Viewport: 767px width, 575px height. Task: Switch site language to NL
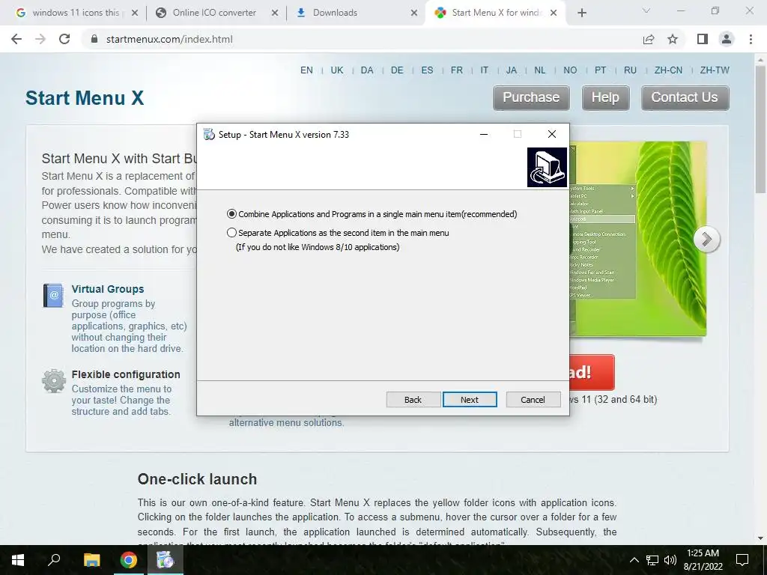[539, 70]
